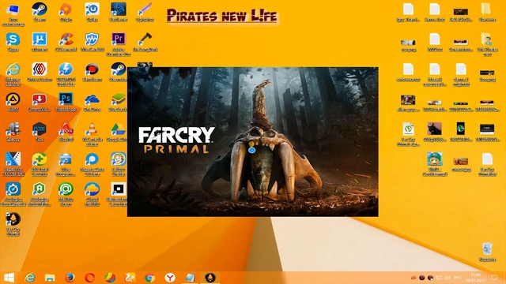This screenshot has width=506, height=284.
Task: Open the notification center tray icon
Action: click(494, 278)
